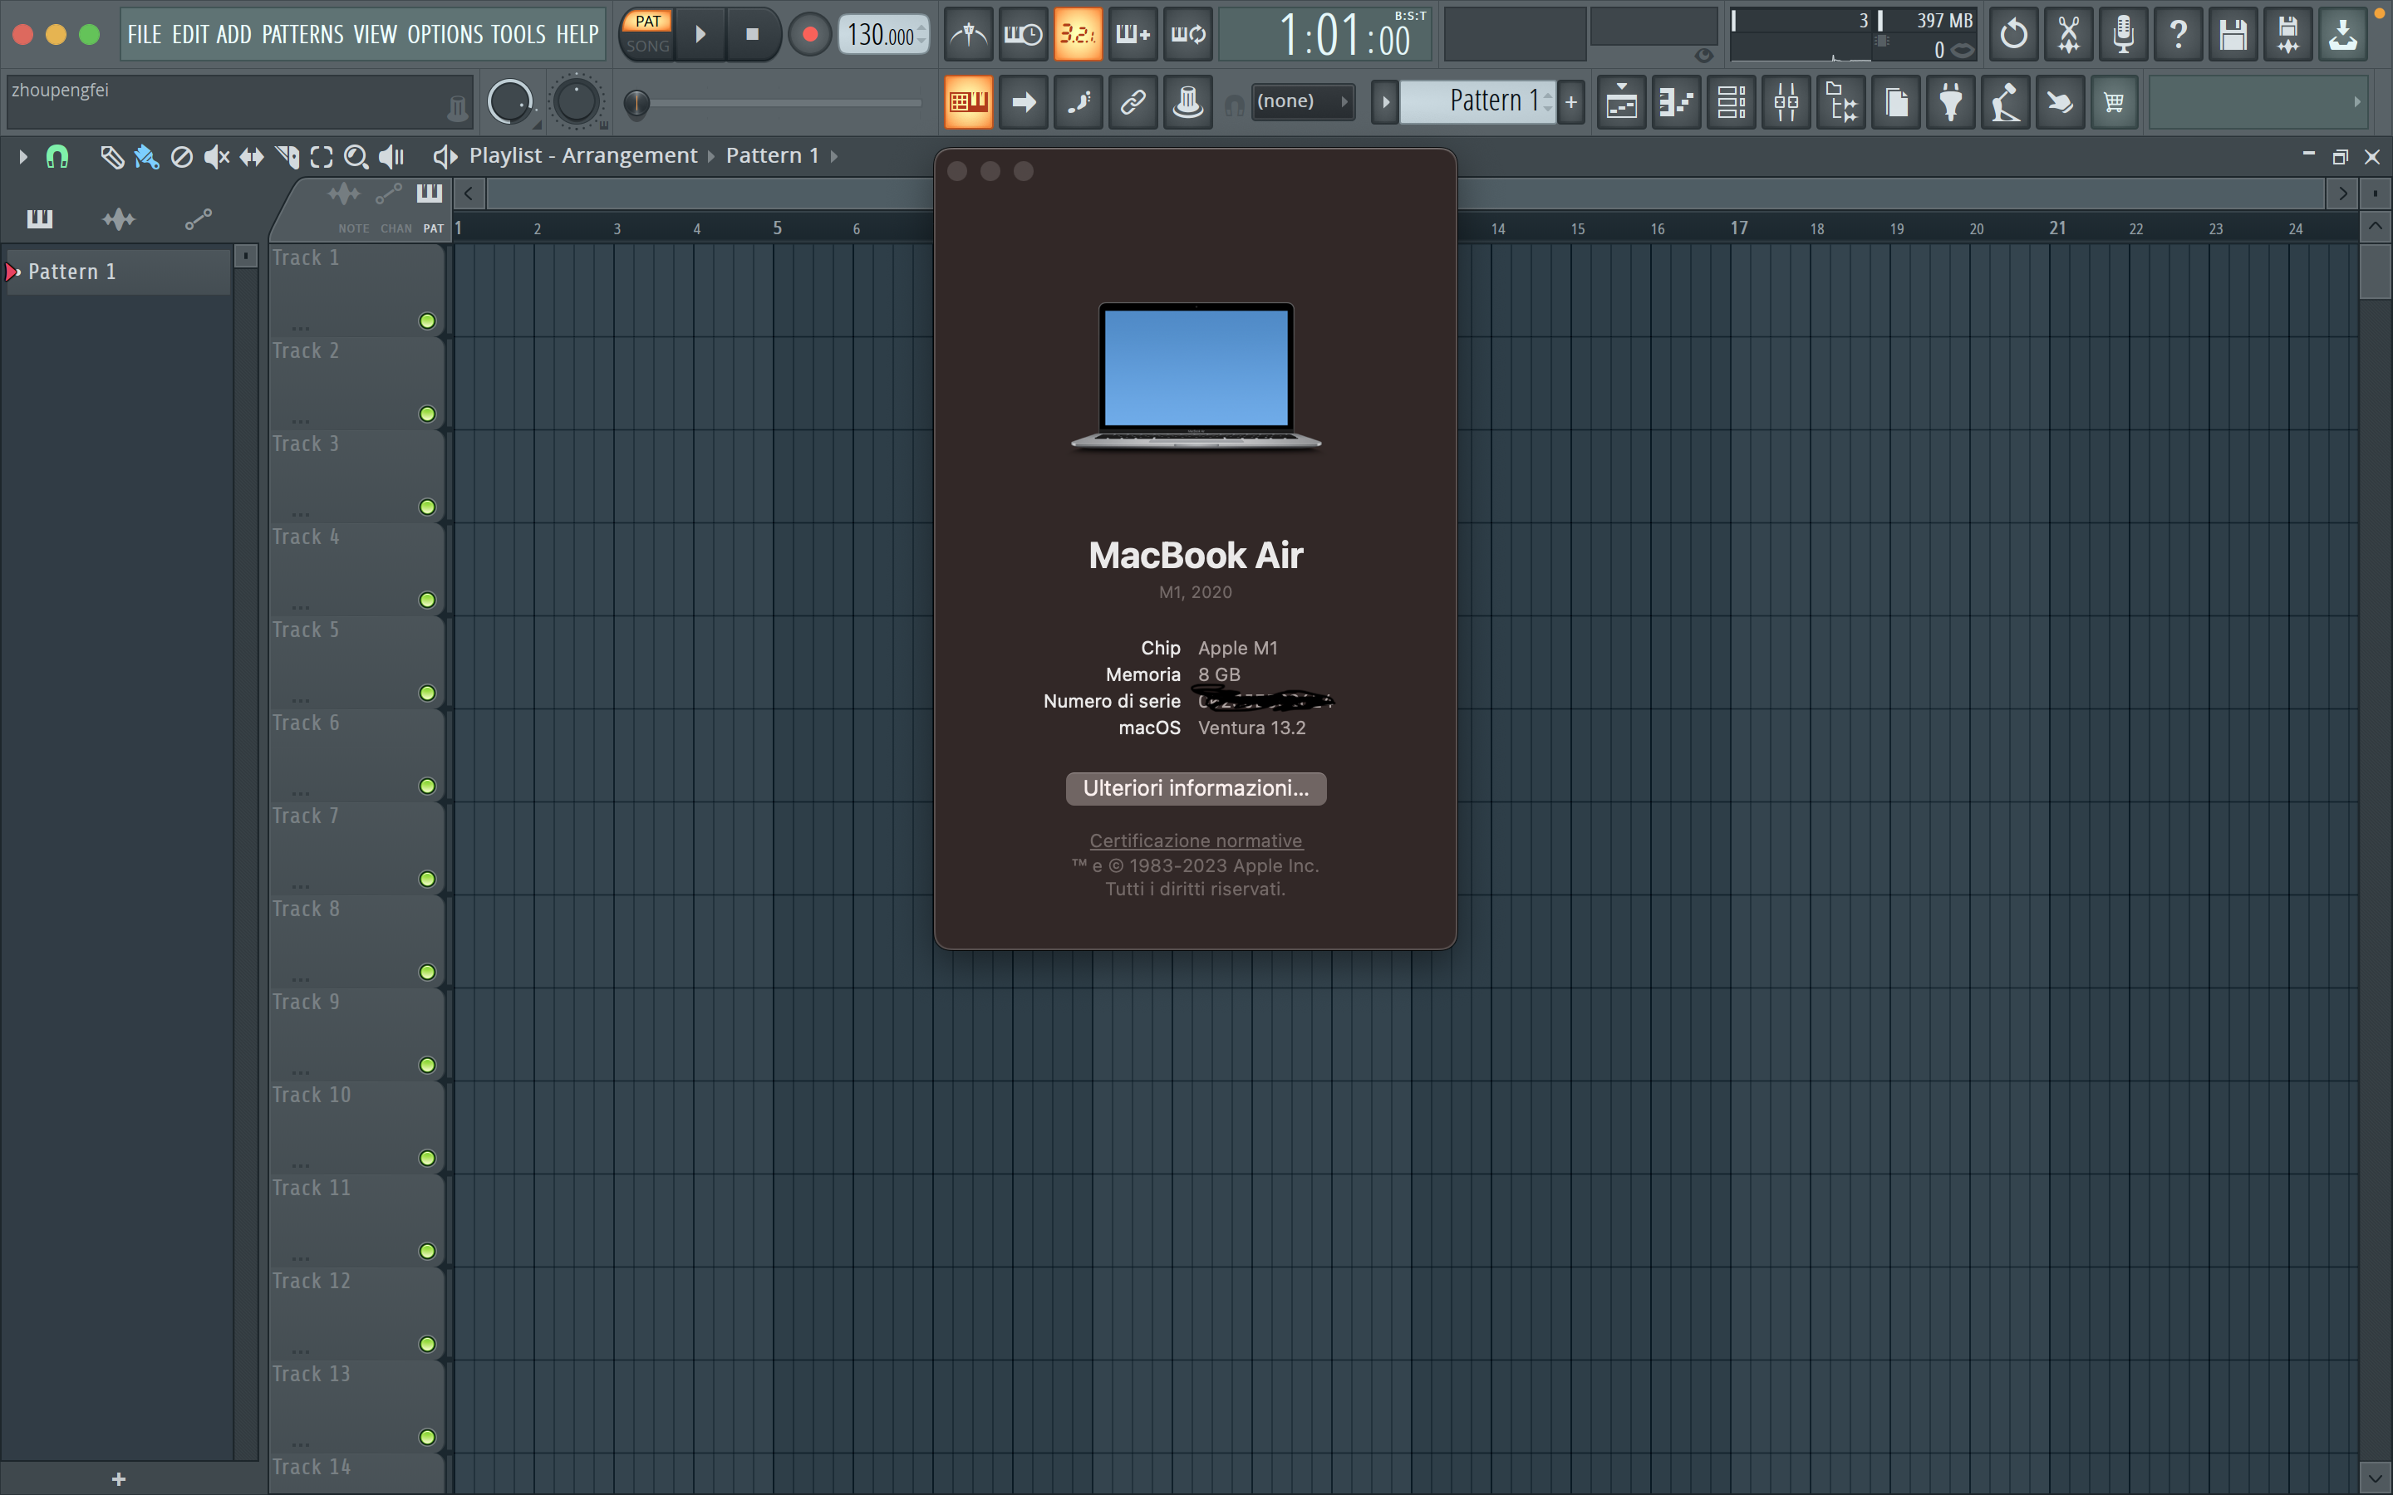Add new pattern with plus button
This screenshot has width=2393, height=1495.
point(1570,102)
